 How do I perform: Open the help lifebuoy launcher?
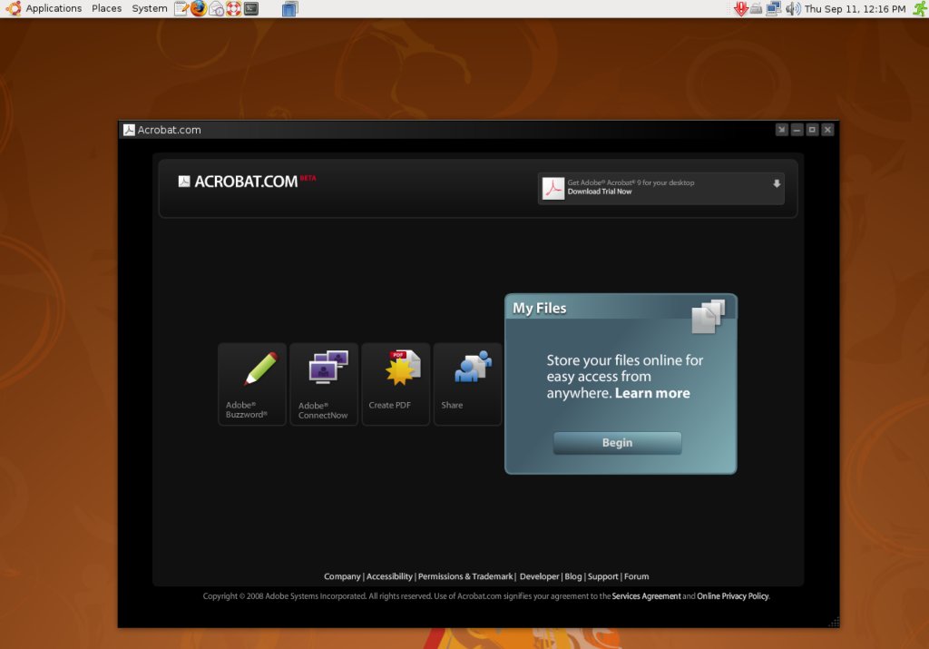[x=233, y=8]
